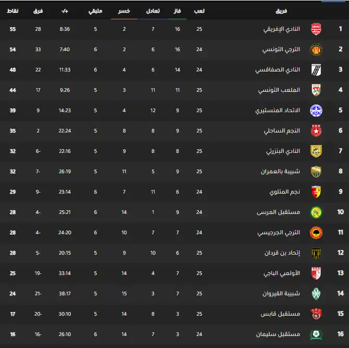Open the شبيبة القيروان green badge

[316, 294]
